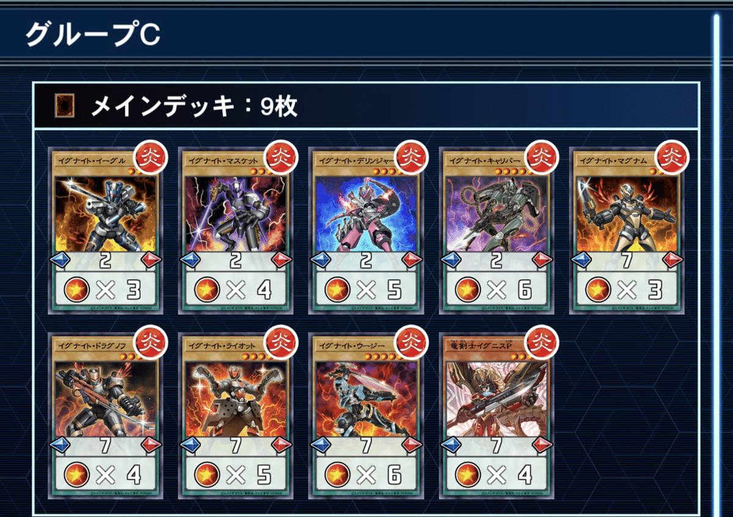Image resolution: width=733 pixels, height=517 pixels.
Task: Select the イグナイト・ドラグノフ card
Action: 106,416
